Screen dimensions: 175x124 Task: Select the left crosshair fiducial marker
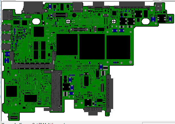pyautogui.click(x=68, y=21)
